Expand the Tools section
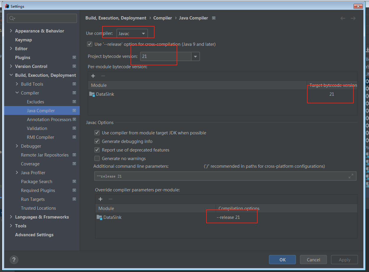369x272 pixels. 11,226
